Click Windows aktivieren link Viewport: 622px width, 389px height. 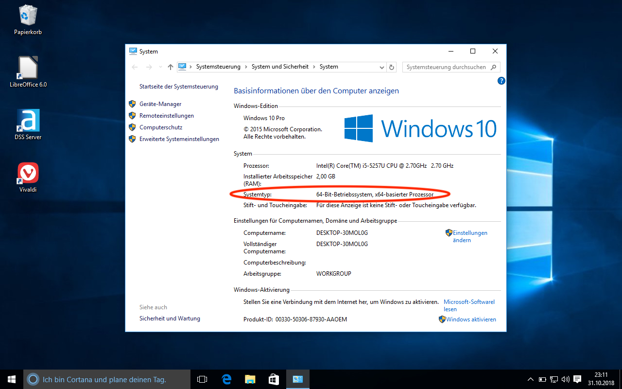click(x=471, y=319)
